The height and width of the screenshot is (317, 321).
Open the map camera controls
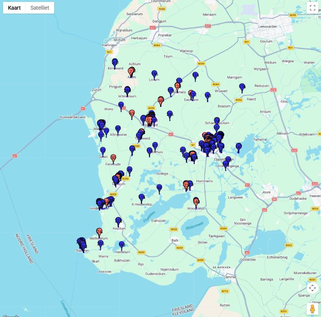pos(312,288)
